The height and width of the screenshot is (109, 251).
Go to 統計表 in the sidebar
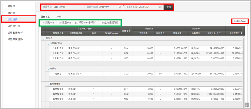(12, 12)
